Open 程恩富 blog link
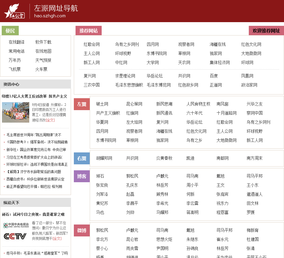 coord(222,212)
